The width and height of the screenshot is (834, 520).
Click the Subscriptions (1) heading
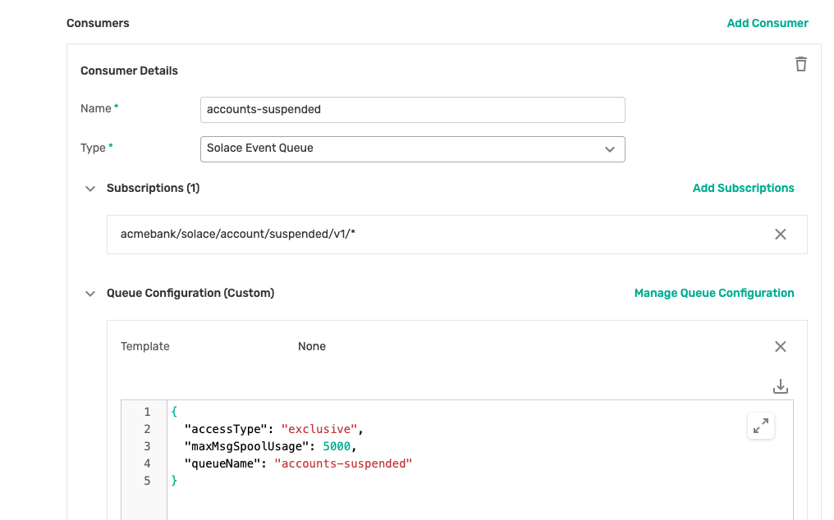(153, 188)
